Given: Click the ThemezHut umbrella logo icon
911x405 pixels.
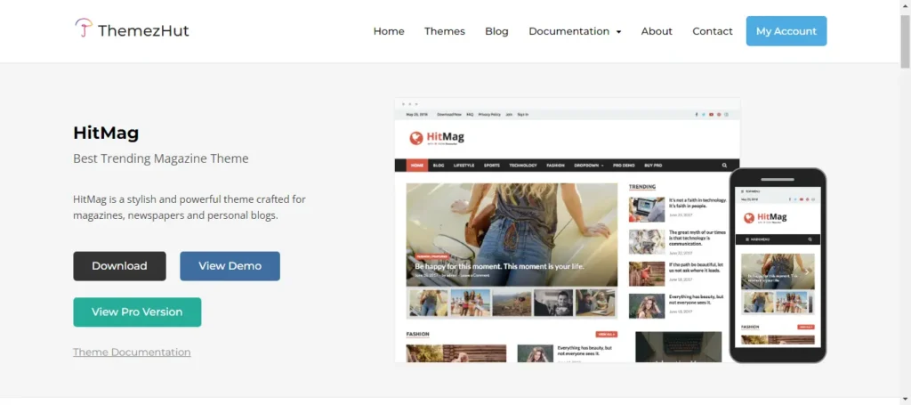Looking at the screenshot, I should [x=84, y=28].
